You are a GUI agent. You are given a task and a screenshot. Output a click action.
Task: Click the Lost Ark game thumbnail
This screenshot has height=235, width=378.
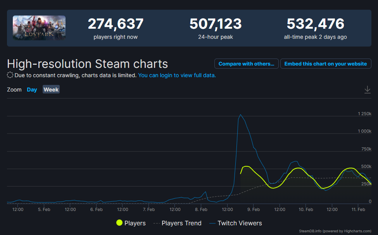point(39,28)
